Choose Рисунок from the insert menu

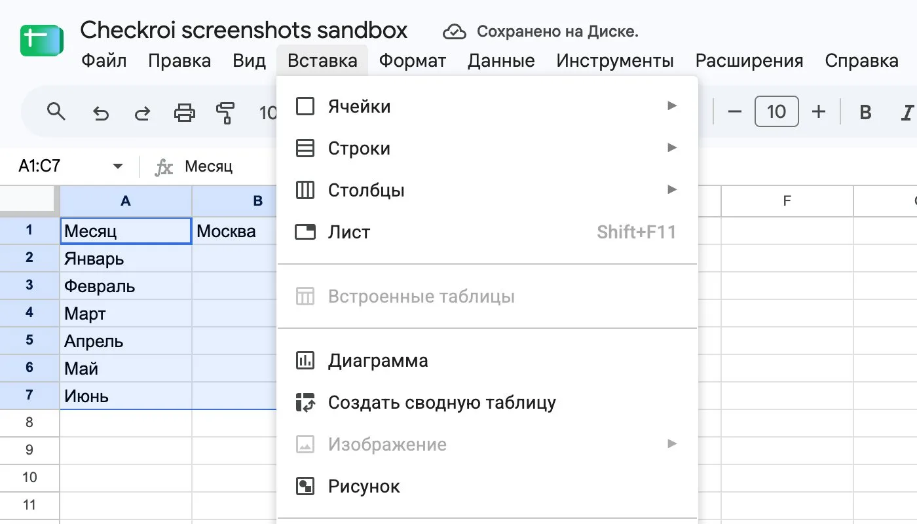[487, 486]
